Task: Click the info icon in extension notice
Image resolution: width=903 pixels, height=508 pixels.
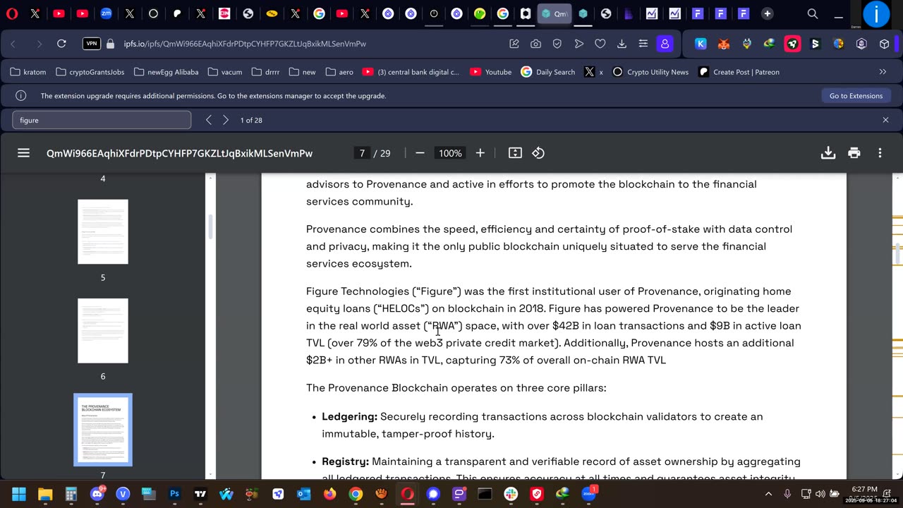Action: 21,96
